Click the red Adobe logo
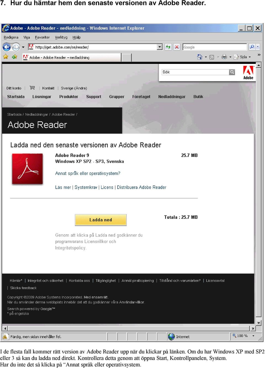Viewport: 265px width, 368px height. (248, 73)
